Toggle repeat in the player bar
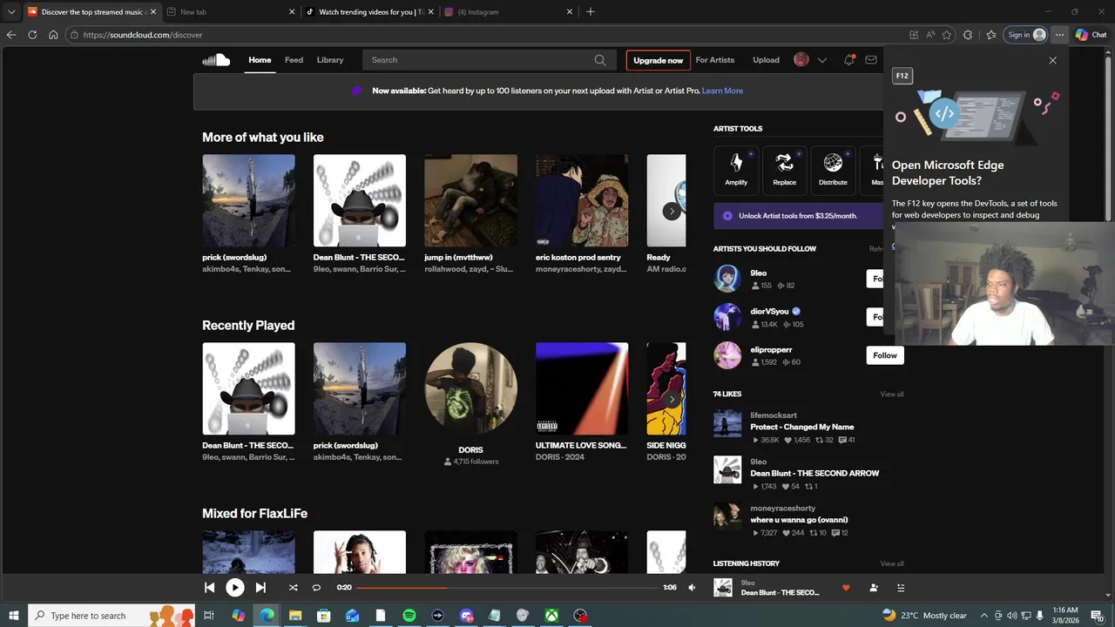The width and height of the screenshot is (1115, 627). 316,588
